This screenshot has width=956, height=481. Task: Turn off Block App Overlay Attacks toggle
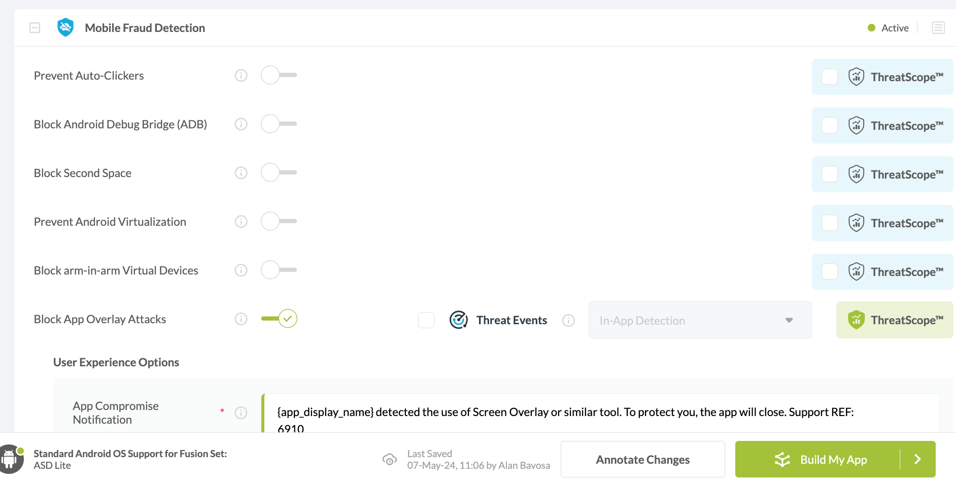[279, 319]
